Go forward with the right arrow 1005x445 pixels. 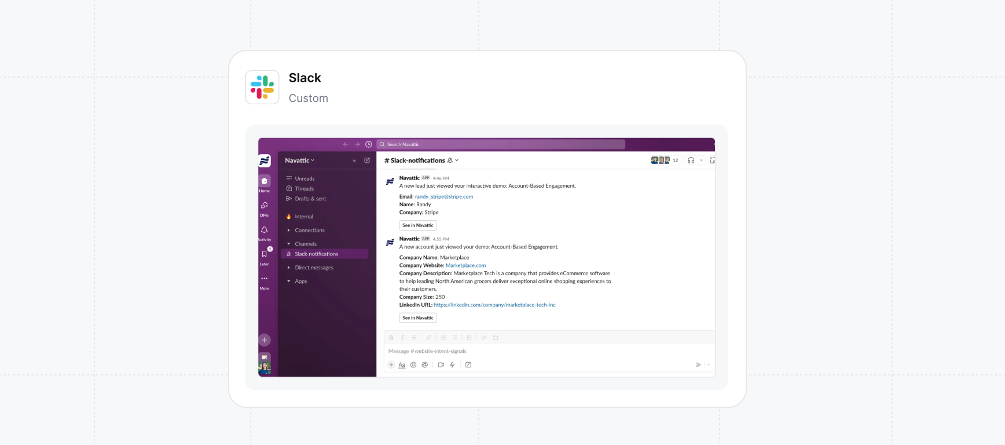pos(357,144)
